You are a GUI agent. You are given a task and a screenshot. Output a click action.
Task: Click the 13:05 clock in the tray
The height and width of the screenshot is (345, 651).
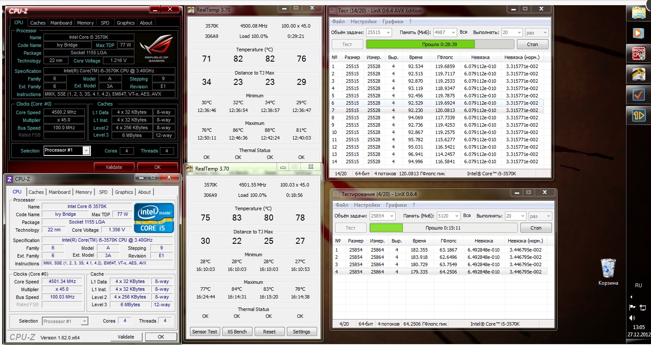(639, 327)
